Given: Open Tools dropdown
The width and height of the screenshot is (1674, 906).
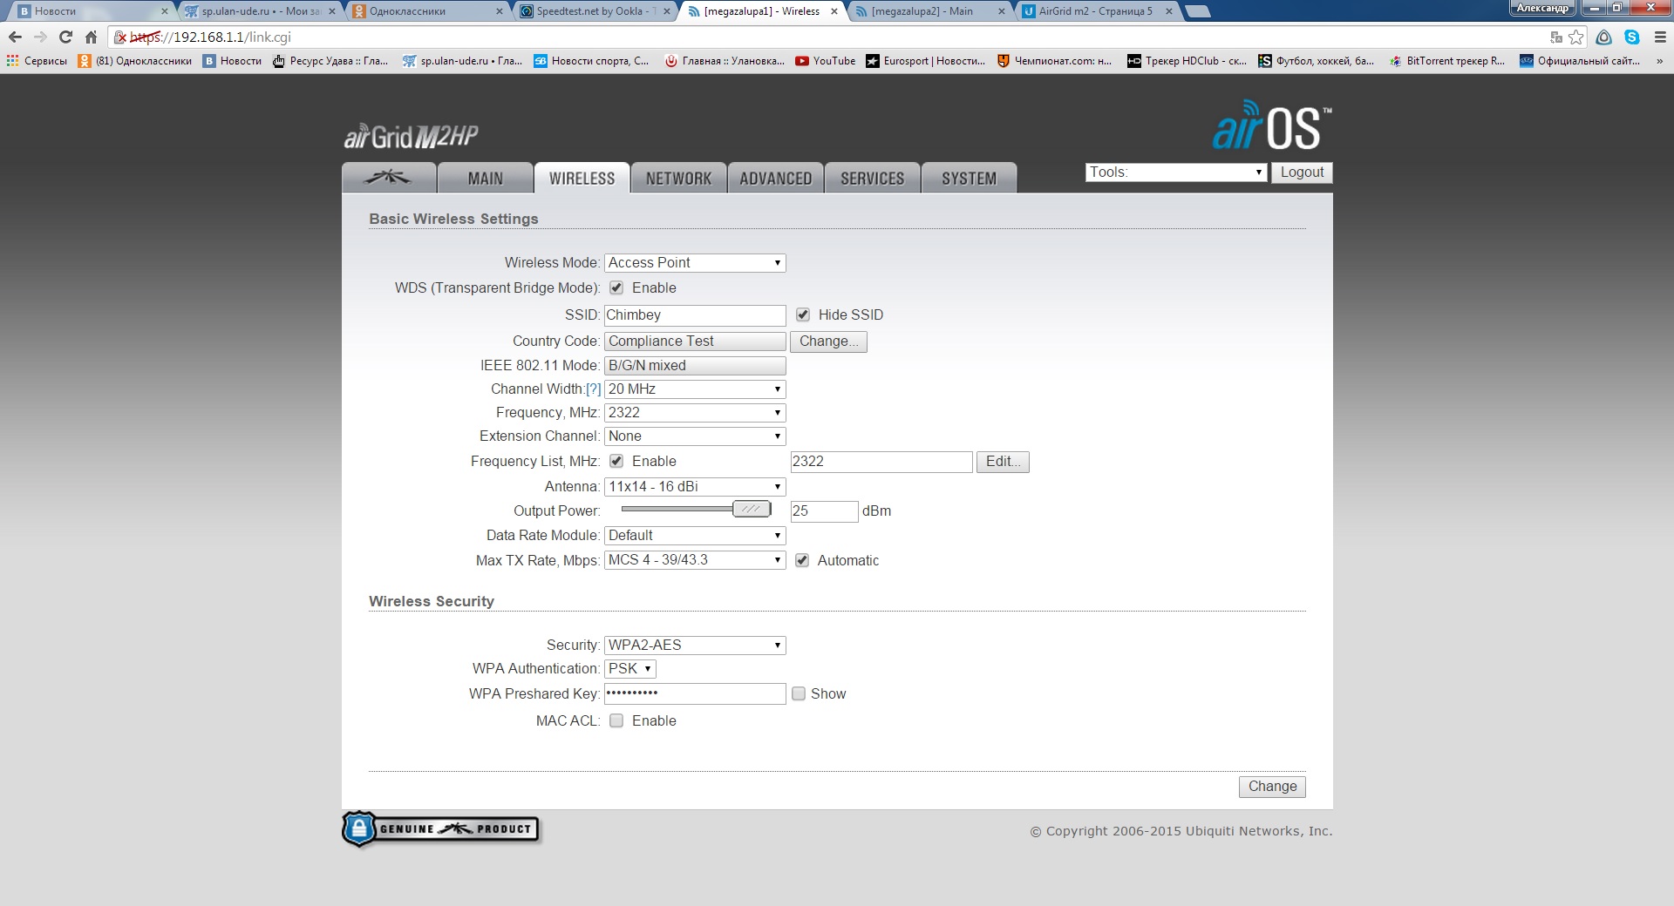Looking at the screenshot, I should 1176,172.
